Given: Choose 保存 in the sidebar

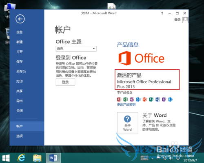Looking at the screenshot, I should [20, 61].
